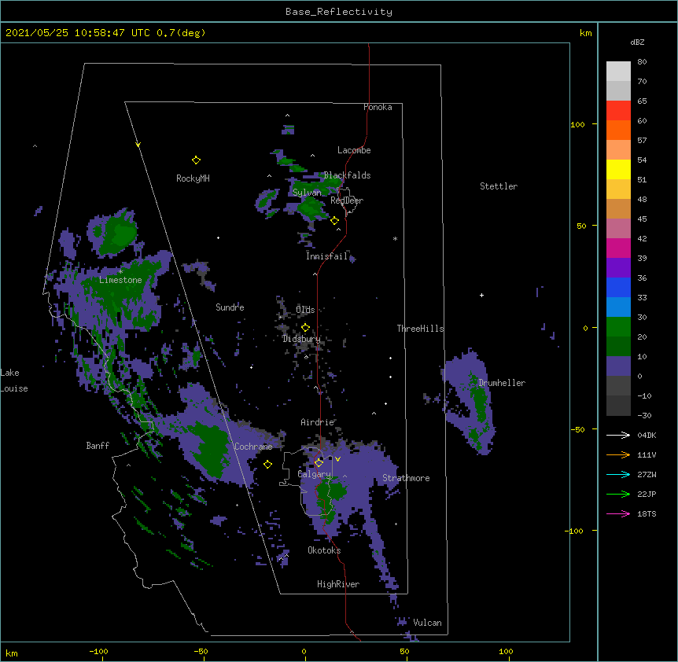The image size is (678, 662).
Task: Click the white 04DK arrow in legend
Action: pos(618,435)
